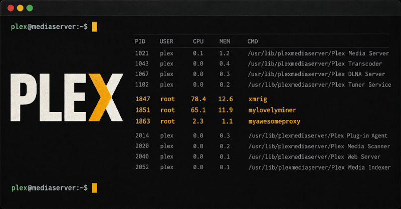Viewport: 401px width, 209px height.
Task: Click the 0.3 MEM value for Plex DLNA Server
Action: 224,74
